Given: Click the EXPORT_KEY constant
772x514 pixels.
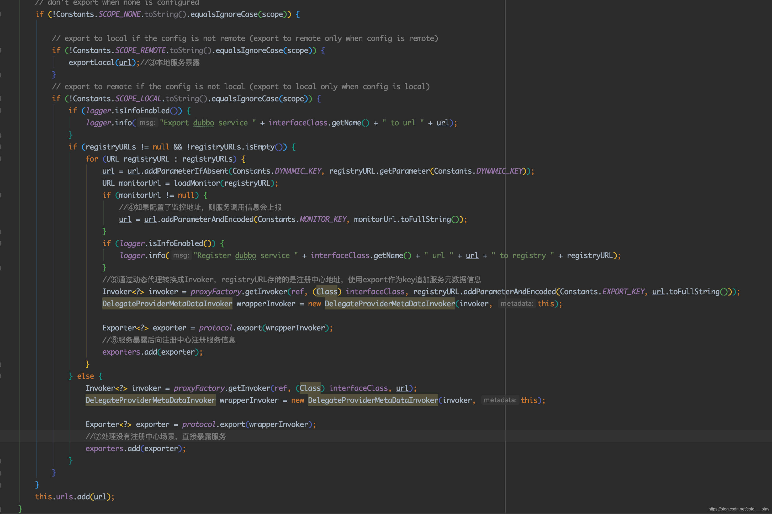Looking at the screenshot, I should coord(623,292).
